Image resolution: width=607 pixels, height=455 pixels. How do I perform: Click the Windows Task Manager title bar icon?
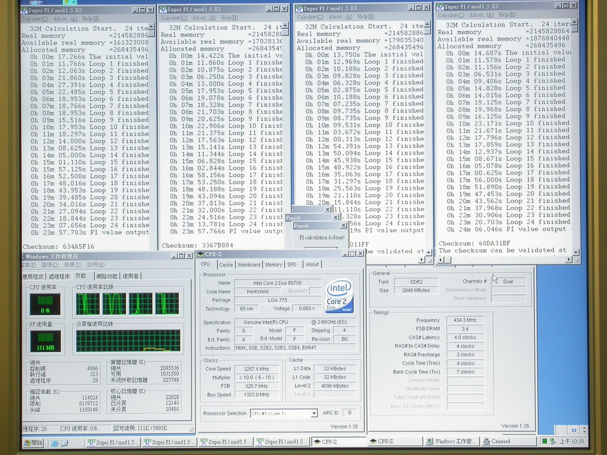click(x=24, y=257)
